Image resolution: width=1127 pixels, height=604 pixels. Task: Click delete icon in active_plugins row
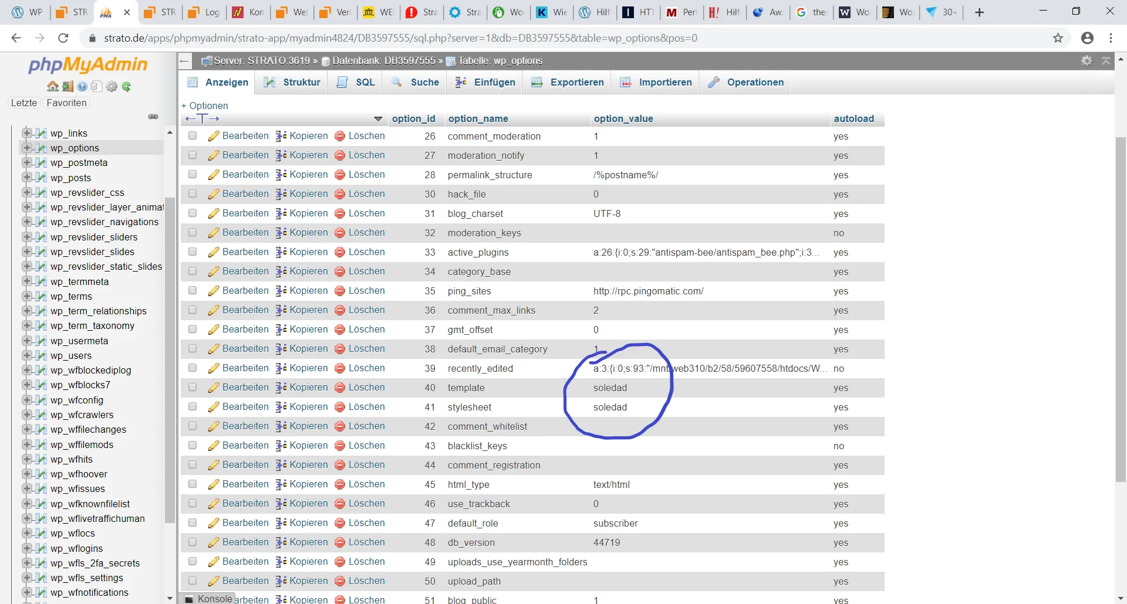pos(339,252)
